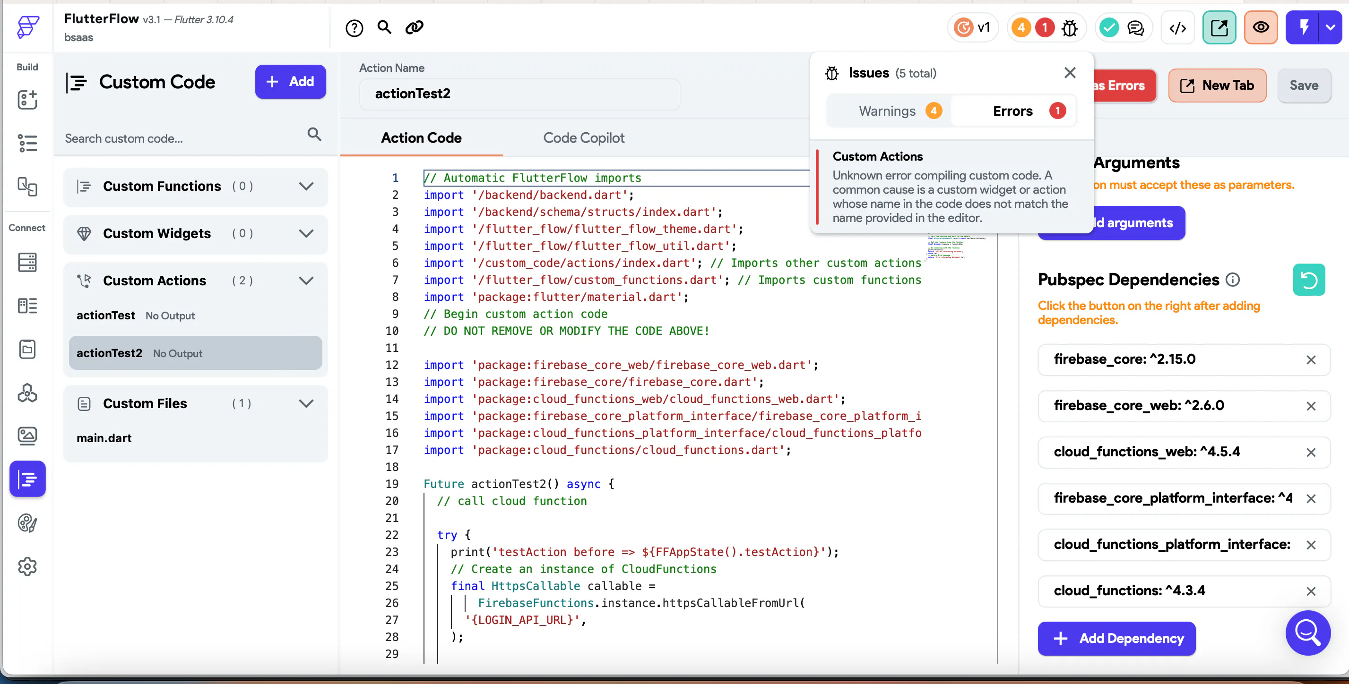Open the Widget Tree sidebar icon
Image resolution: width=1349 pixels, height=684 pixels.
[27, 143]
